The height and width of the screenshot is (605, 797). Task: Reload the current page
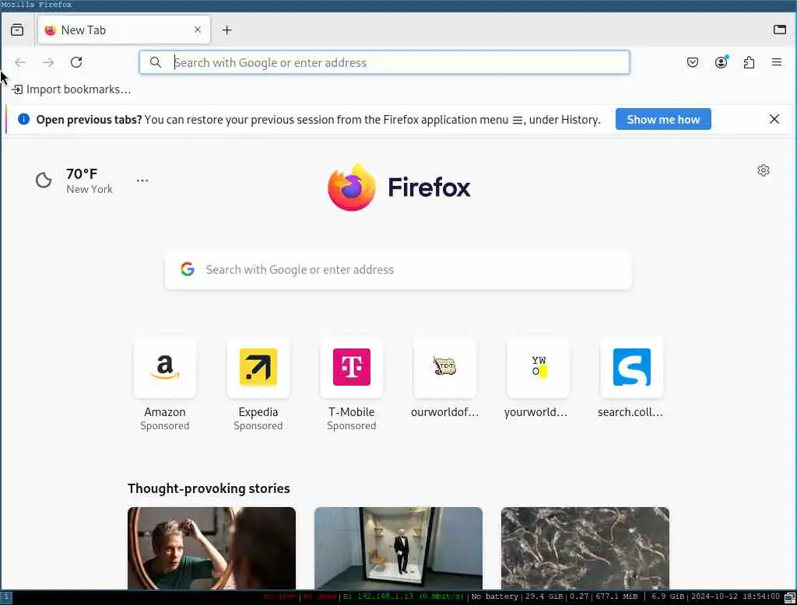pos(76,62)
